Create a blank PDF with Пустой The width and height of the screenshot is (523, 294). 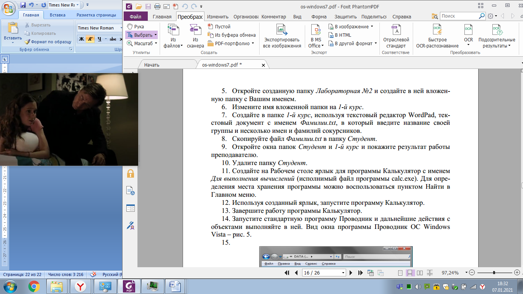coord(219,27)
